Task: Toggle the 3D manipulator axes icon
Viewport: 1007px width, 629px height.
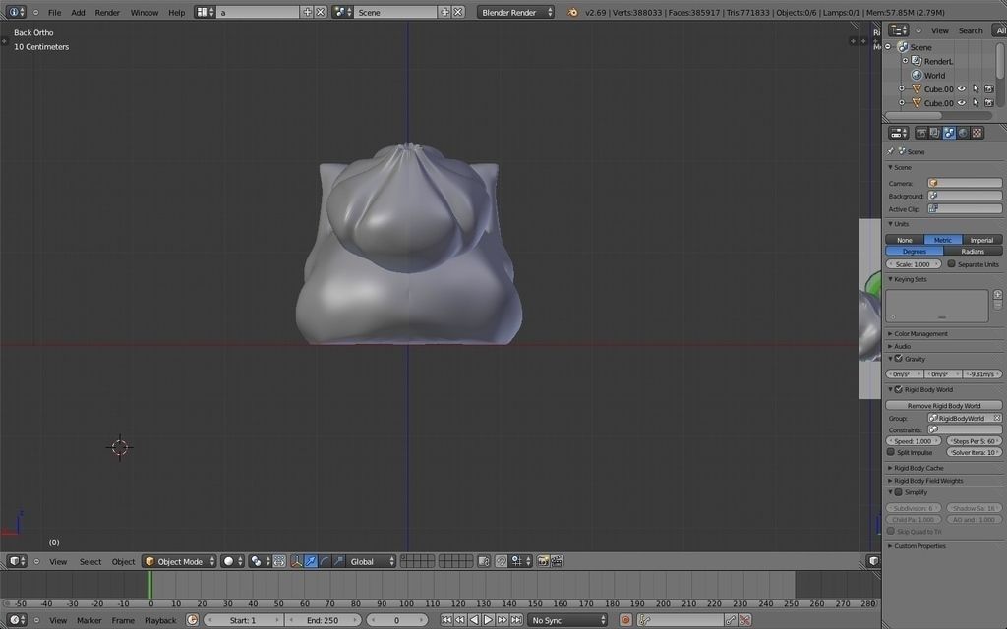Action: click(x=296, y=561)
